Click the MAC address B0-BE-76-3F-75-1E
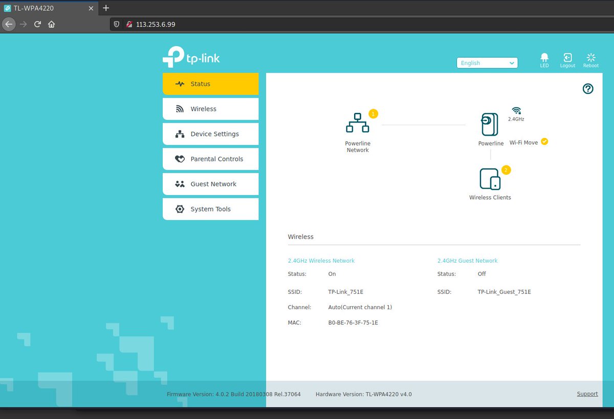This screenshot has height=419, width=614. (353, 322)
